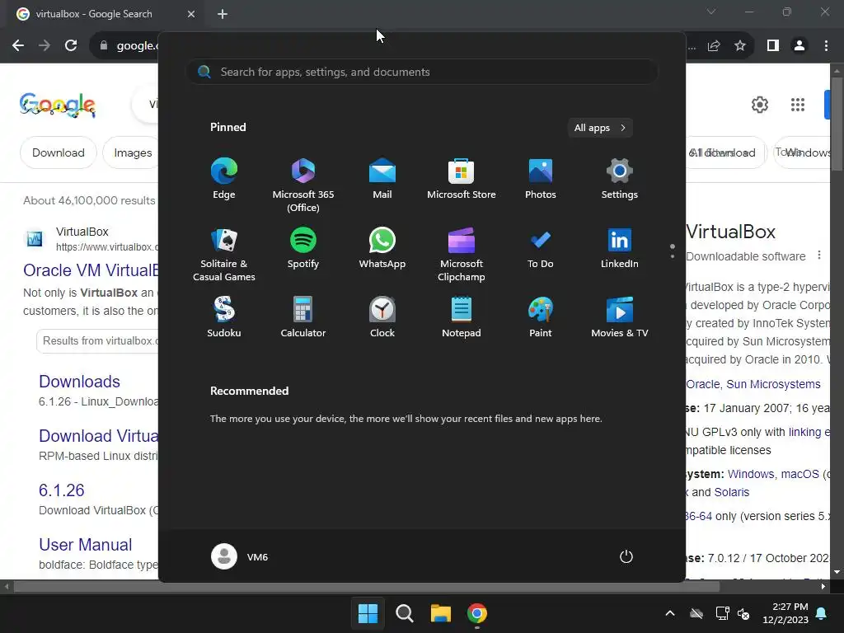Open Settings from pinned apps

pyautogui.click(x=620, y=179)
